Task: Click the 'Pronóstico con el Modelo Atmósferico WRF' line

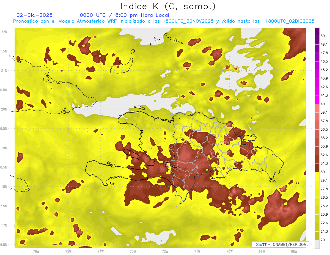Action: coord(164,21)
